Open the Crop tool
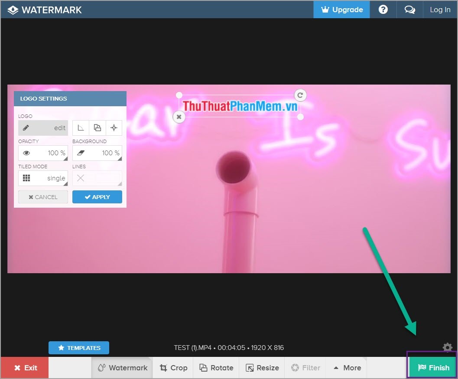This screenshot has width=458, height=379. tap(173, 367)
